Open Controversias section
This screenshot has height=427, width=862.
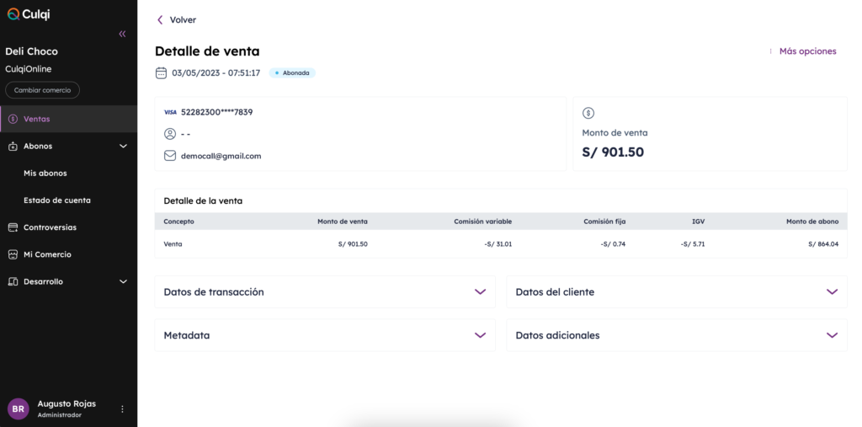69,227
